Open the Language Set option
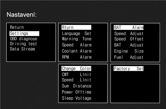 [x=77, y=34]
